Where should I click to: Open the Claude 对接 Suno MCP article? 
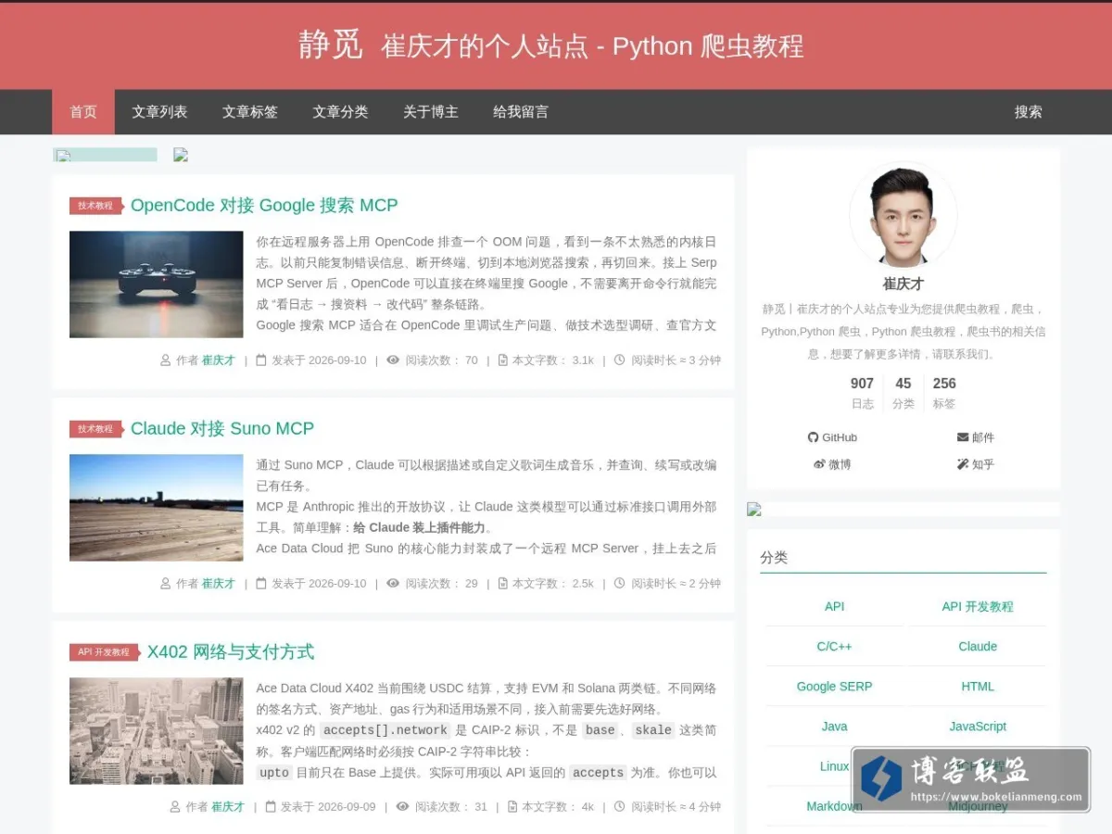click(222, 428)
